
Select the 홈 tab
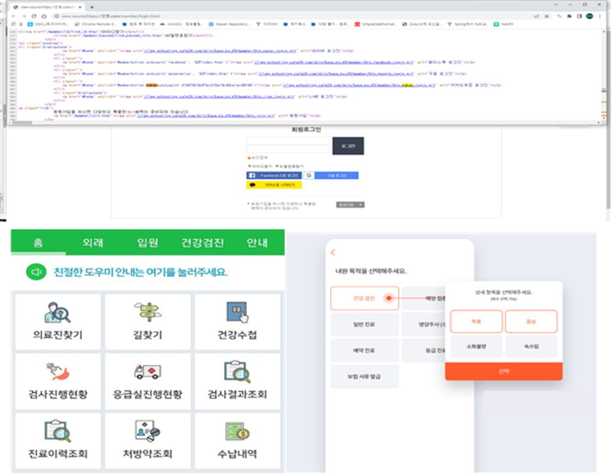[x=38, y=243]
